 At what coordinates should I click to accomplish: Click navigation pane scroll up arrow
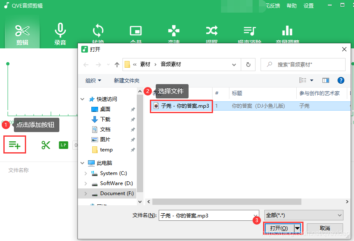(x=140, y=91)
